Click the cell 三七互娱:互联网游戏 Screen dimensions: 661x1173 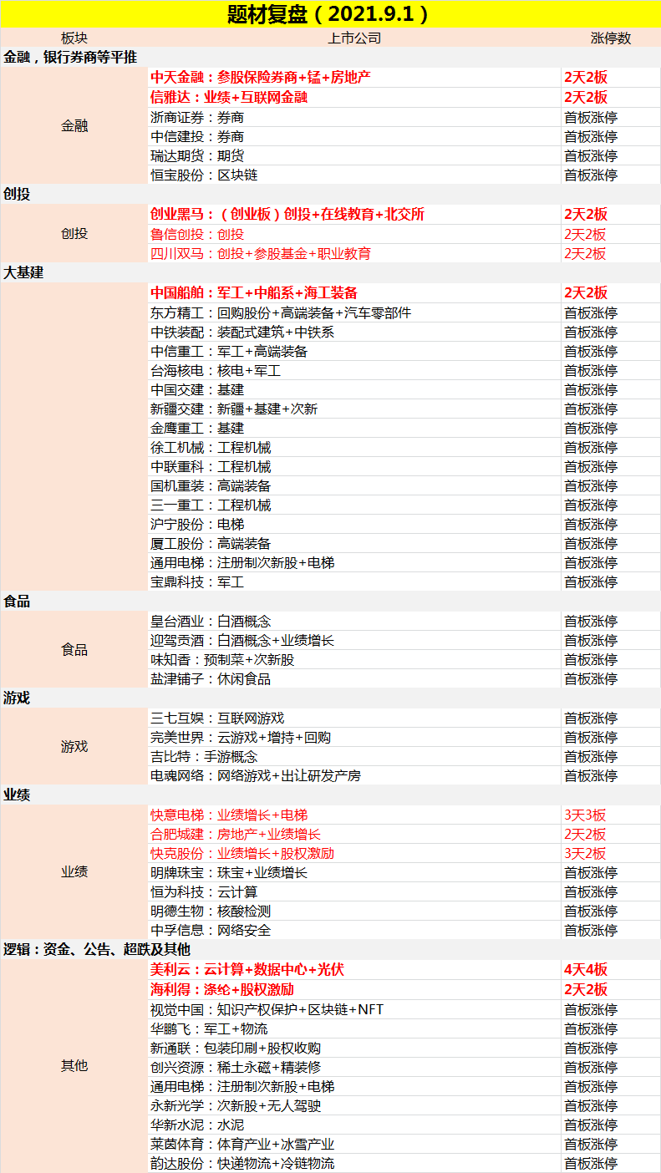354,718
